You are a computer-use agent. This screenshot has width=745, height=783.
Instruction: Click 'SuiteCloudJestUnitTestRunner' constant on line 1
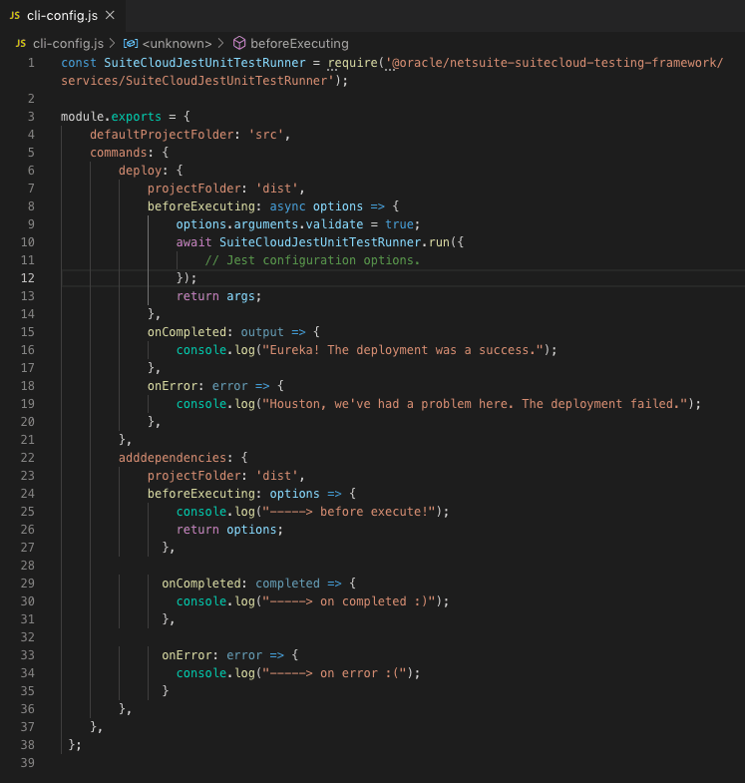click(x=204, y=63)
